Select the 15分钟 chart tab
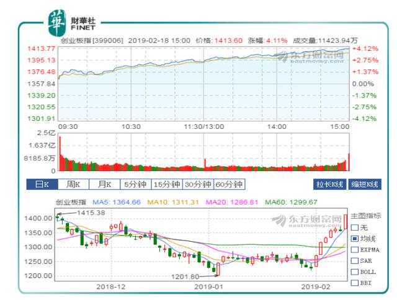Viewport: 397px width, 300px height. [167, 184]
